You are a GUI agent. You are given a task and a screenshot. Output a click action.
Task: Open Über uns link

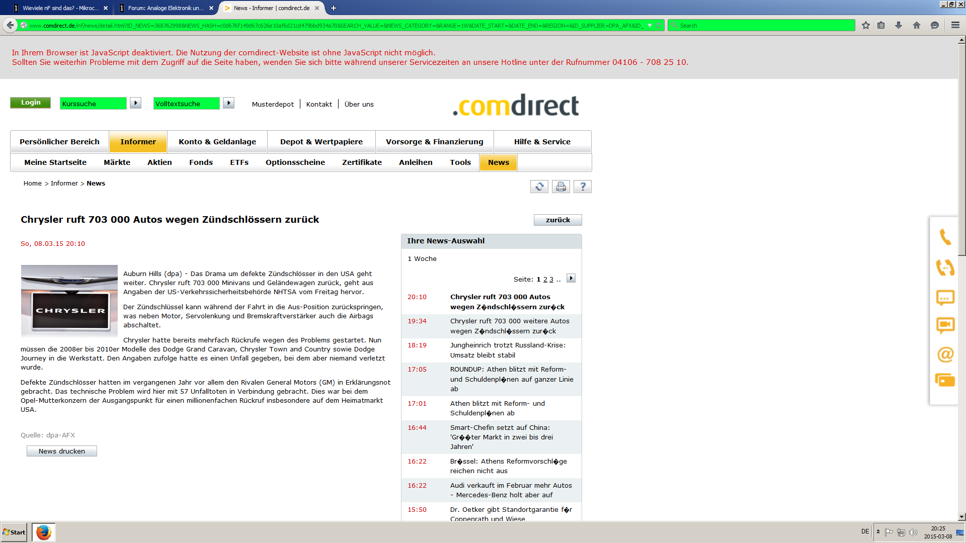point(359,104)
